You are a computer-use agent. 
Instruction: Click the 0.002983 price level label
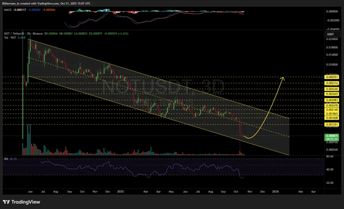[330, 100]
